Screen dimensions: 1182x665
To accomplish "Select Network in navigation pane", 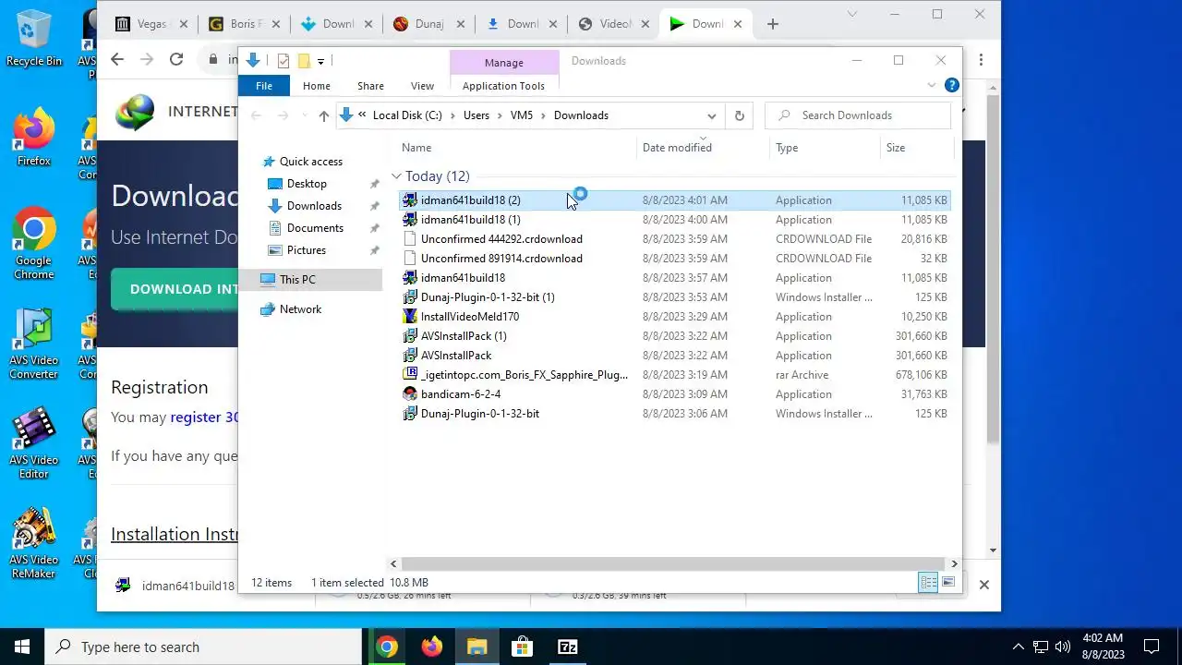I will (300, 309).
